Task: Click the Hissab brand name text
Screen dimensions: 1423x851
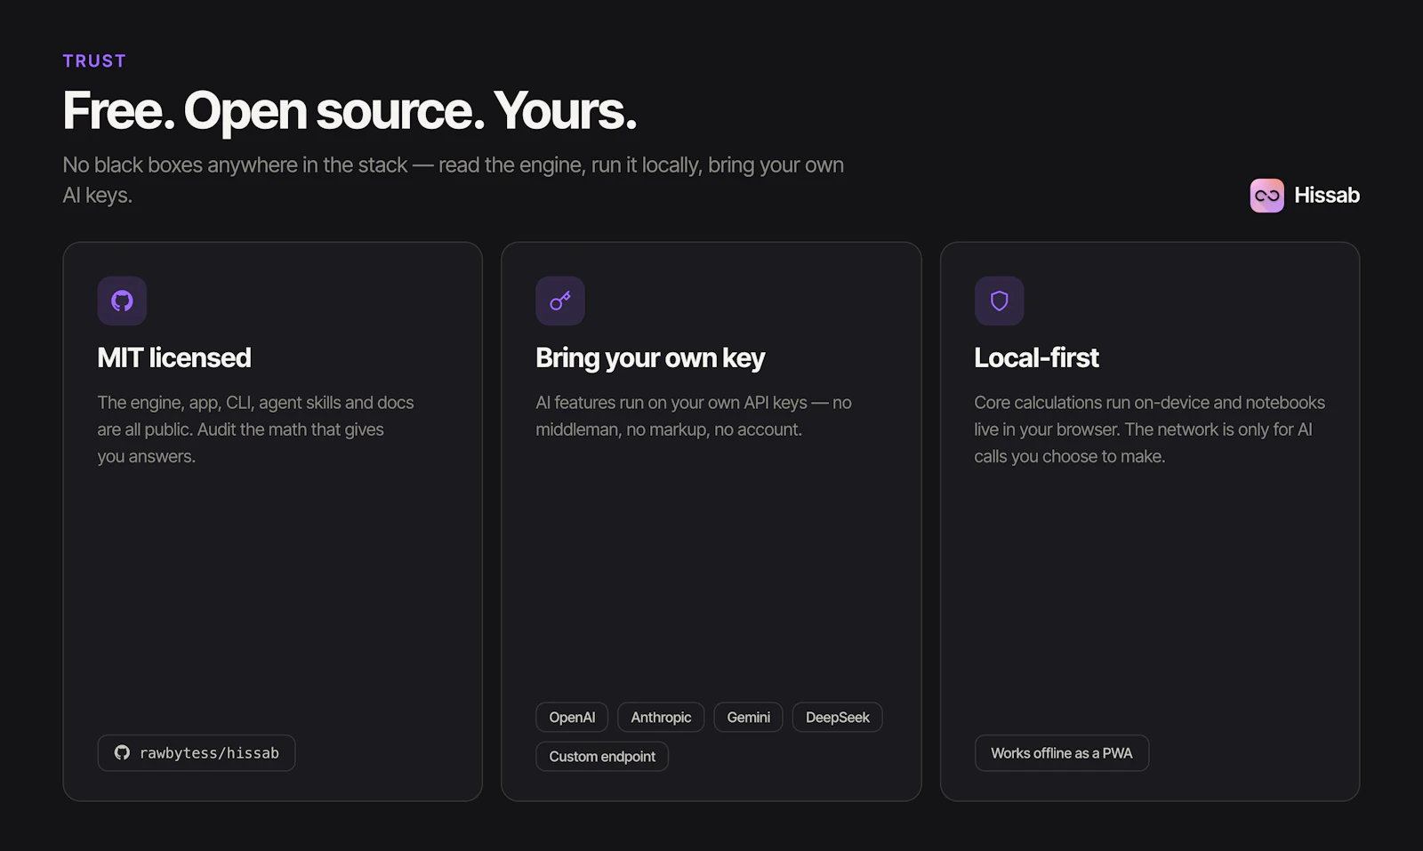Action: tap(1326, 195)
